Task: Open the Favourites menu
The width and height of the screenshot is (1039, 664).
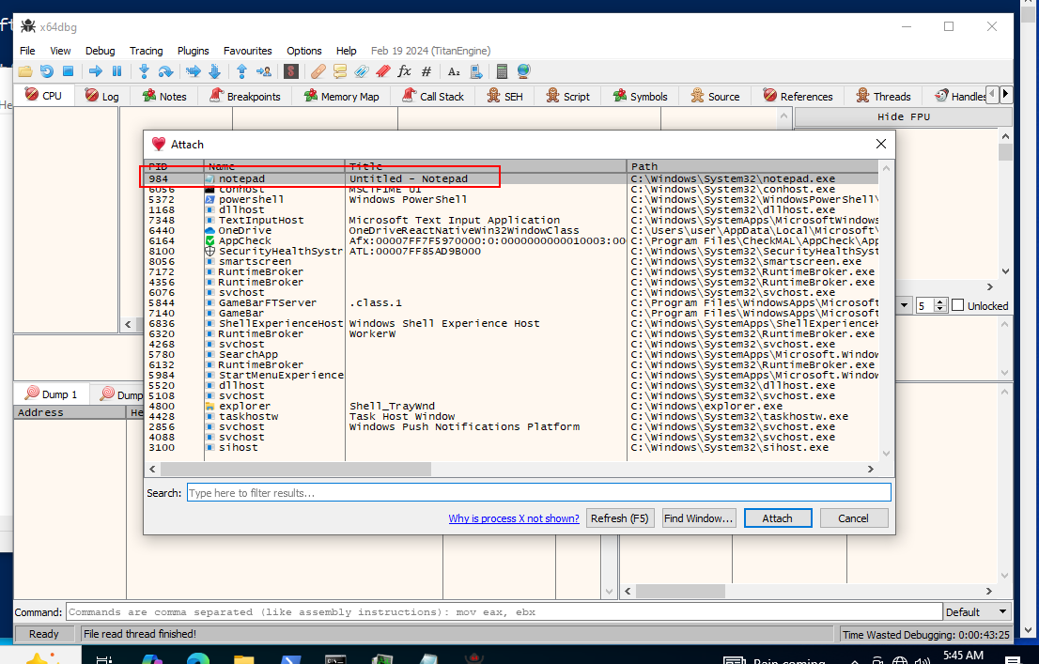Action: [248, 51]
